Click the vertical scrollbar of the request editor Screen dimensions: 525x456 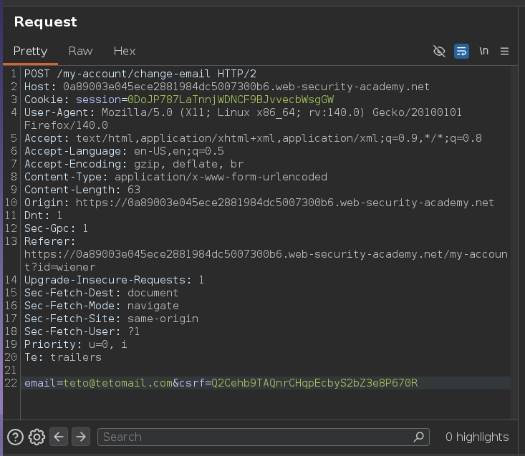[x=514, y=243]
